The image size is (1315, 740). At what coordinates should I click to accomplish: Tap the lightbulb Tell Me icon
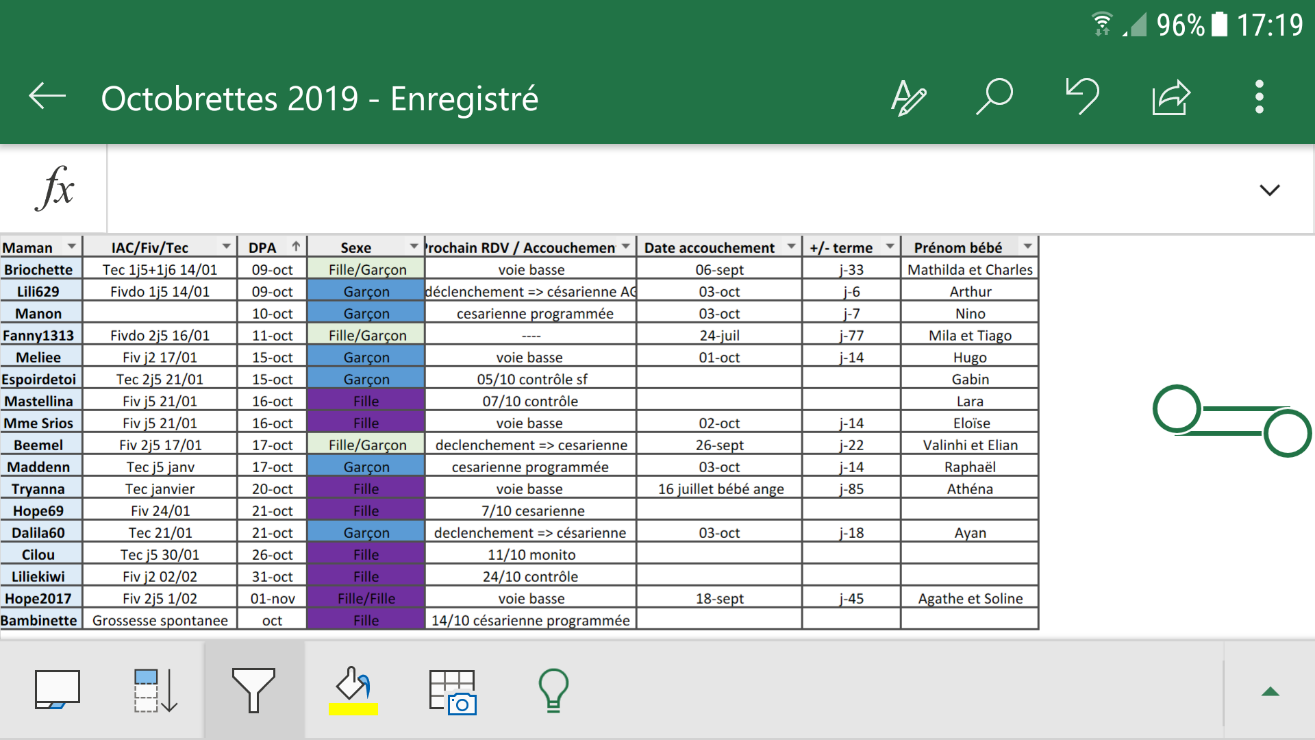[x=553, y=691]
